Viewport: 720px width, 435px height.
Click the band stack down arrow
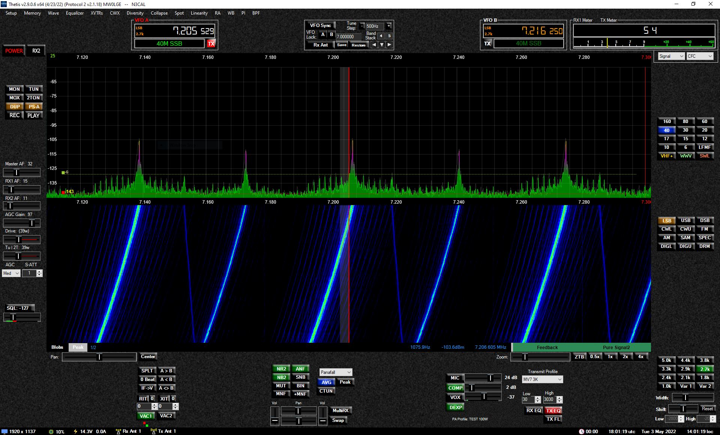[382, 45]
